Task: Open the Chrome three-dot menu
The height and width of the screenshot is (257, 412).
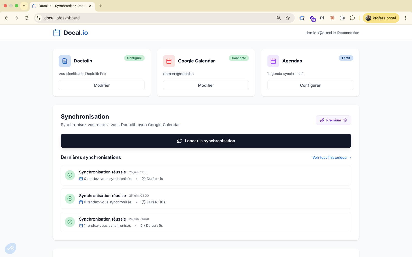Action: pyautogui.click(x=405, y=18)
